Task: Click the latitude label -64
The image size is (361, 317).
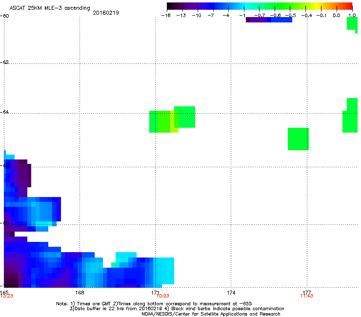Action: 4,112
